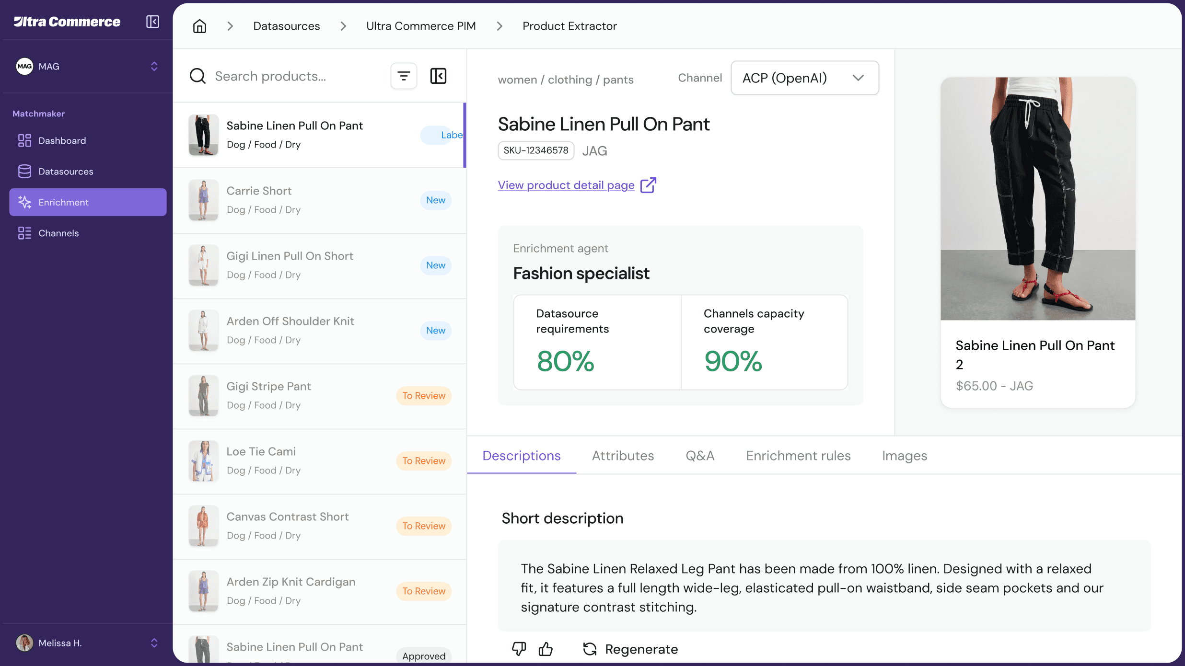Expand the Melissa H. user menu

[154, 643]
